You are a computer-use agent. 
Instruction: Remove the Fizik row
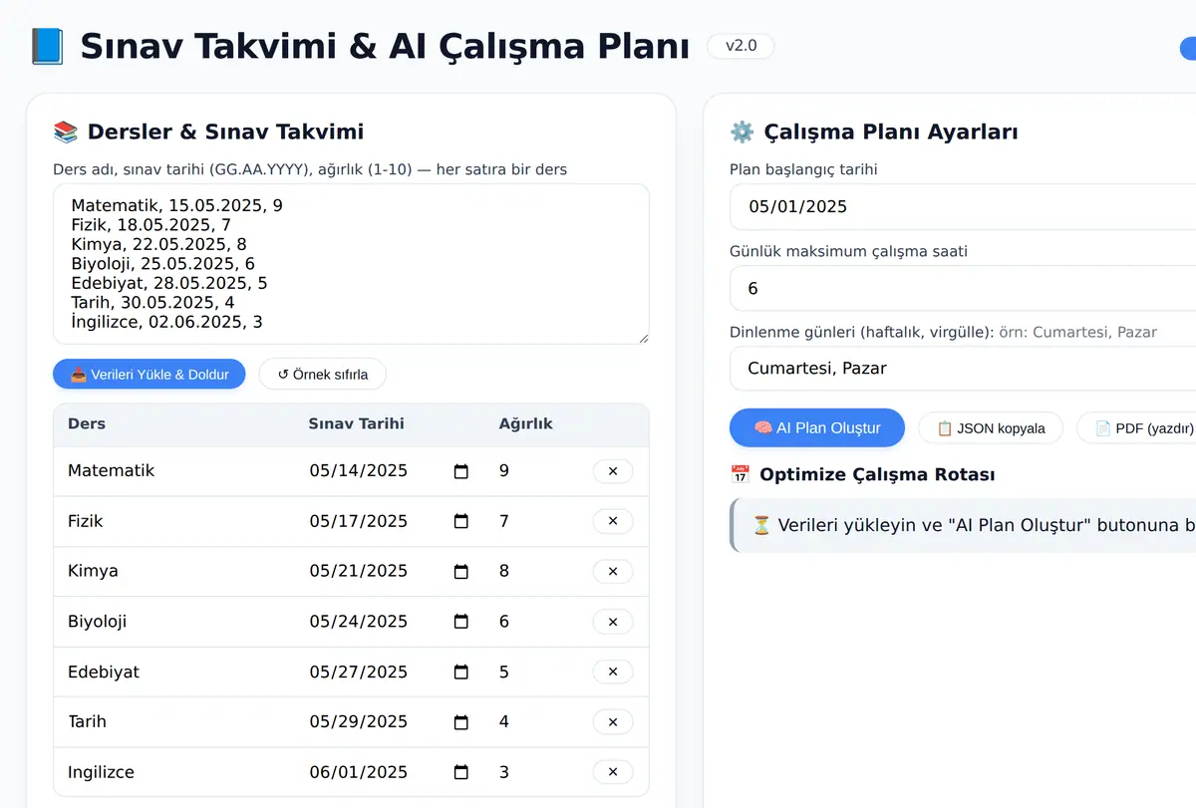click(x=613, y=521)
